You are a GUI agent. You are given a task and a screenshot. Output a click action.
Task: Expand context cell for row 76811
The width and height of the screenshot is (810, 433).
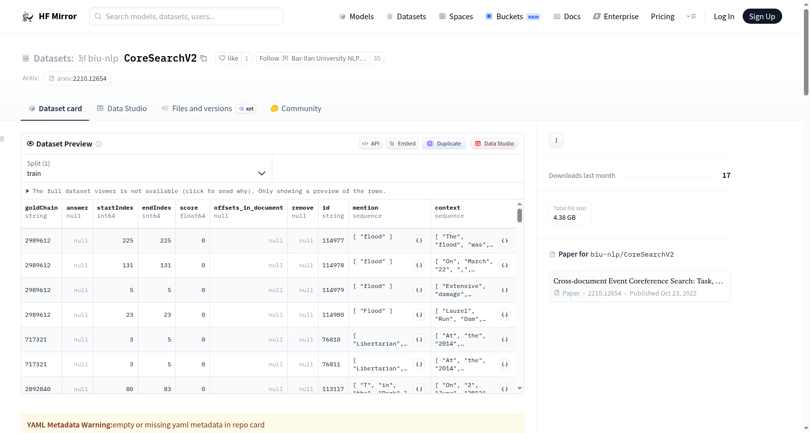pos(505,364)
